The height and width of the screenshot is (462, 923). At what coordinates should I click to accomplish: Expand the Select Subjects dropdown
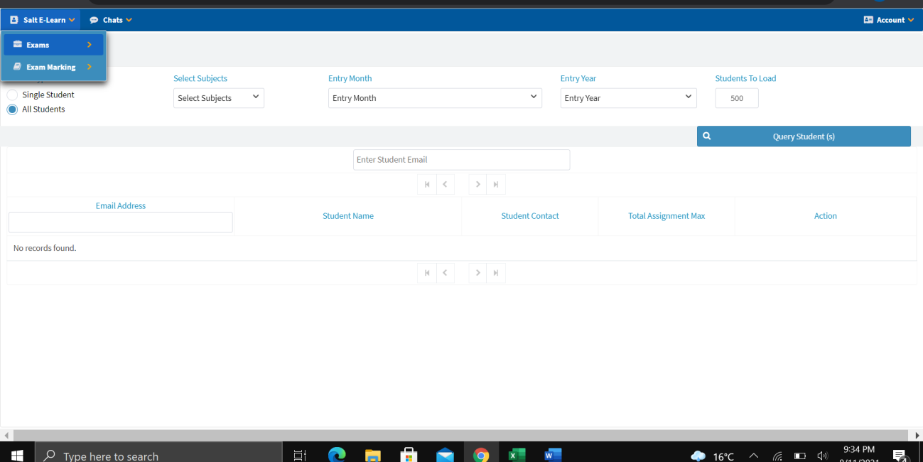click(218, 98)
